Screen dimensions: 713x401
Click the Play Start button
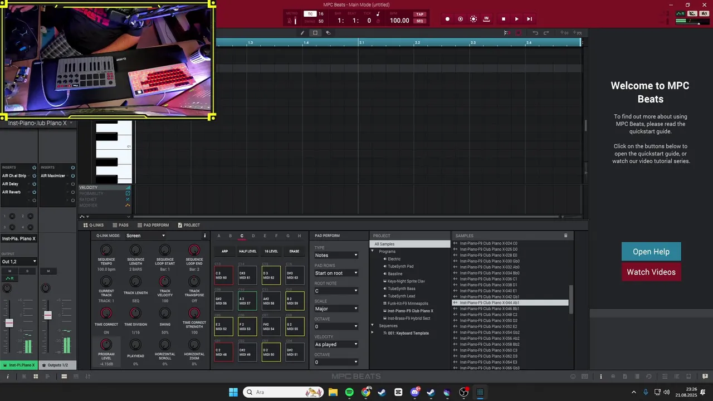click(x=529, y=19)
